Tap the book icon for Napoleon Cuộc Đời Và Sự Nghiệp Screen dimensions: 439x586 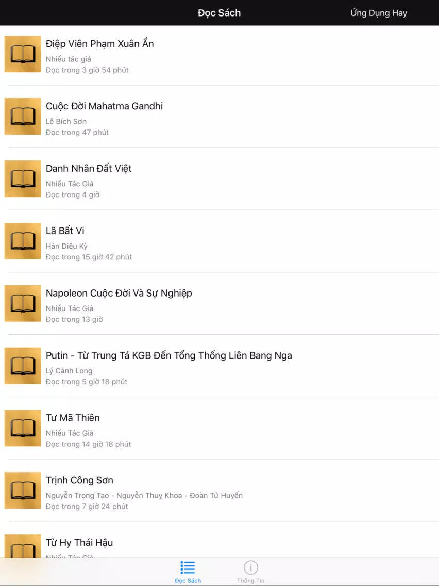23,303
